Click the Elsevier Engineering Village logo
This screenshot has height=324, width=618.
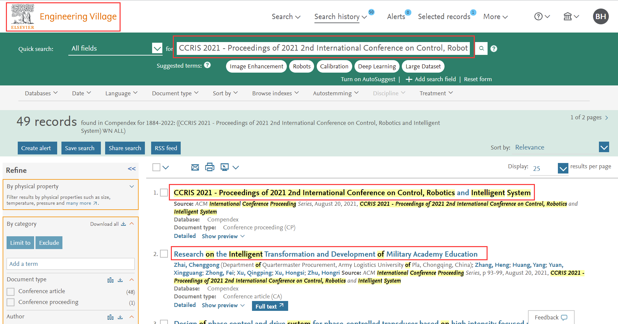pos(63,17)
